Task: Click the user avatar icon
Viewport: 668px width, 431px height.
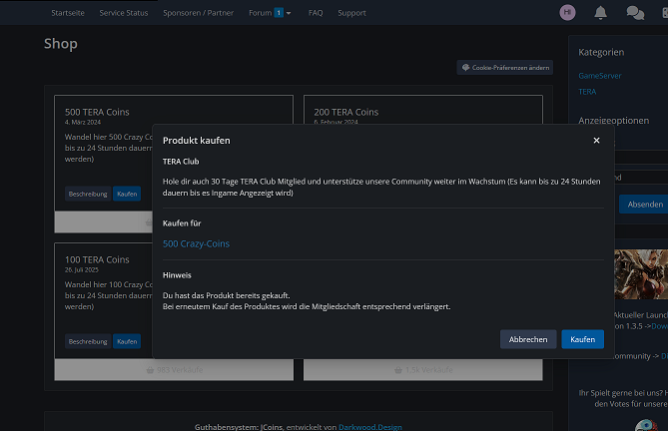Action: click(x=568, y=13)
